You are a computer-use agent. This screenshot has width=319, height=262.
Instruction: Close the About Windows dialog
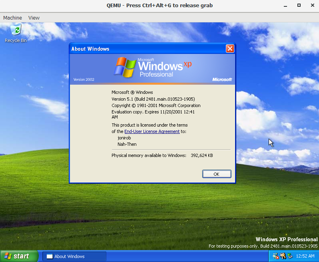(230, 49)
